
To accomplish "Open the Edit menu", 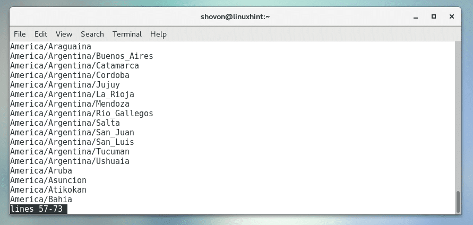I will tap(41, 34).
